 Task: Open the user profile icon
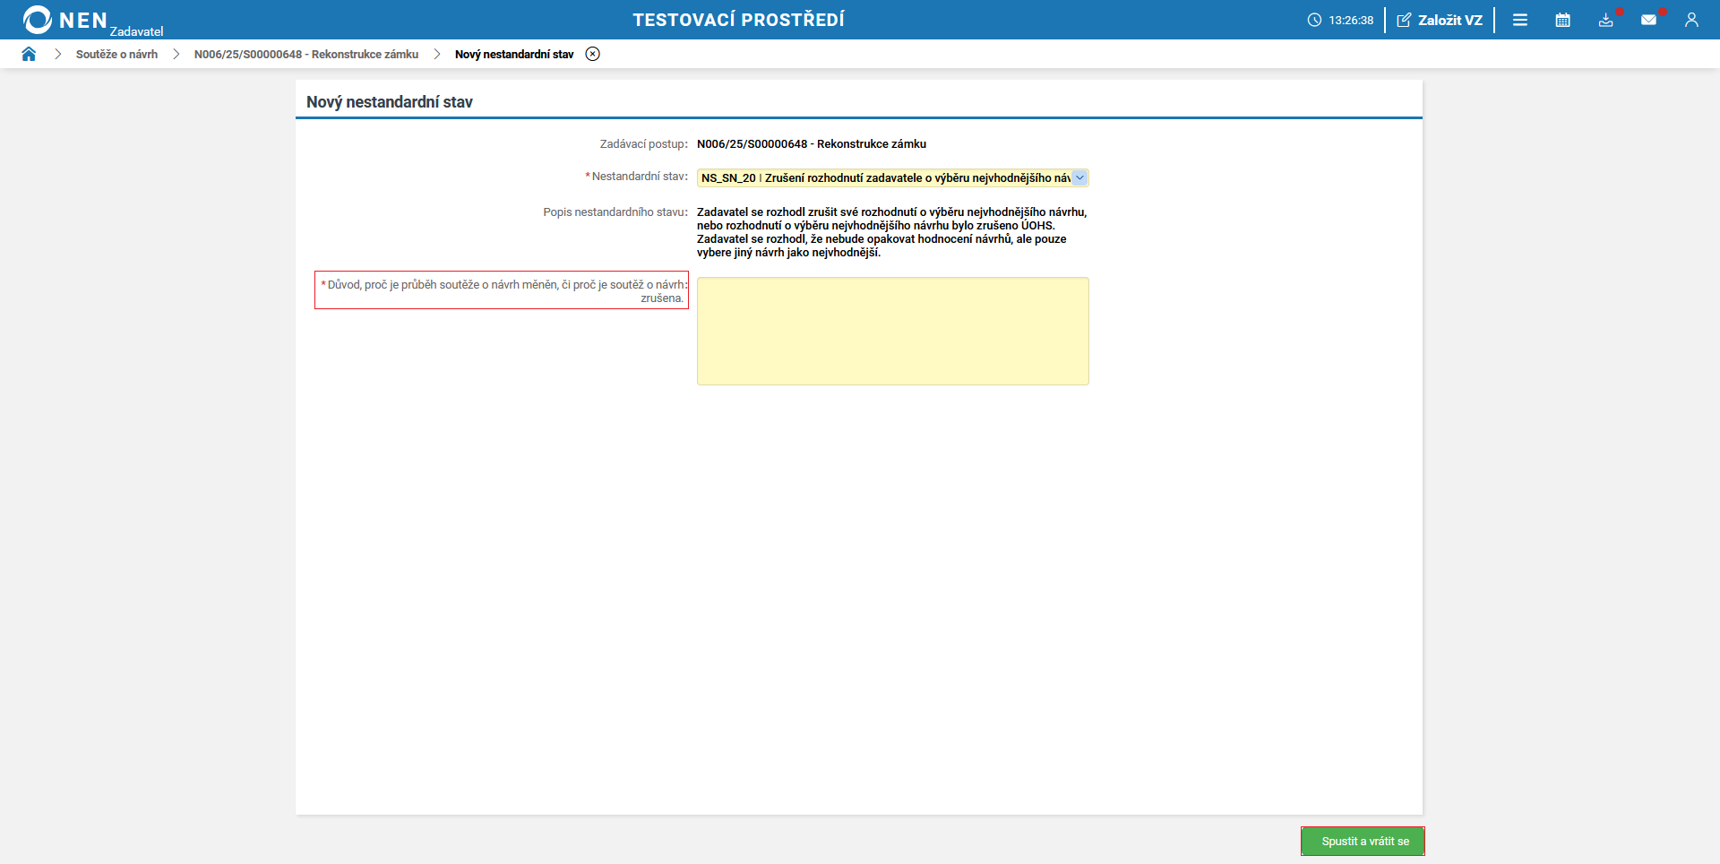1691,20
